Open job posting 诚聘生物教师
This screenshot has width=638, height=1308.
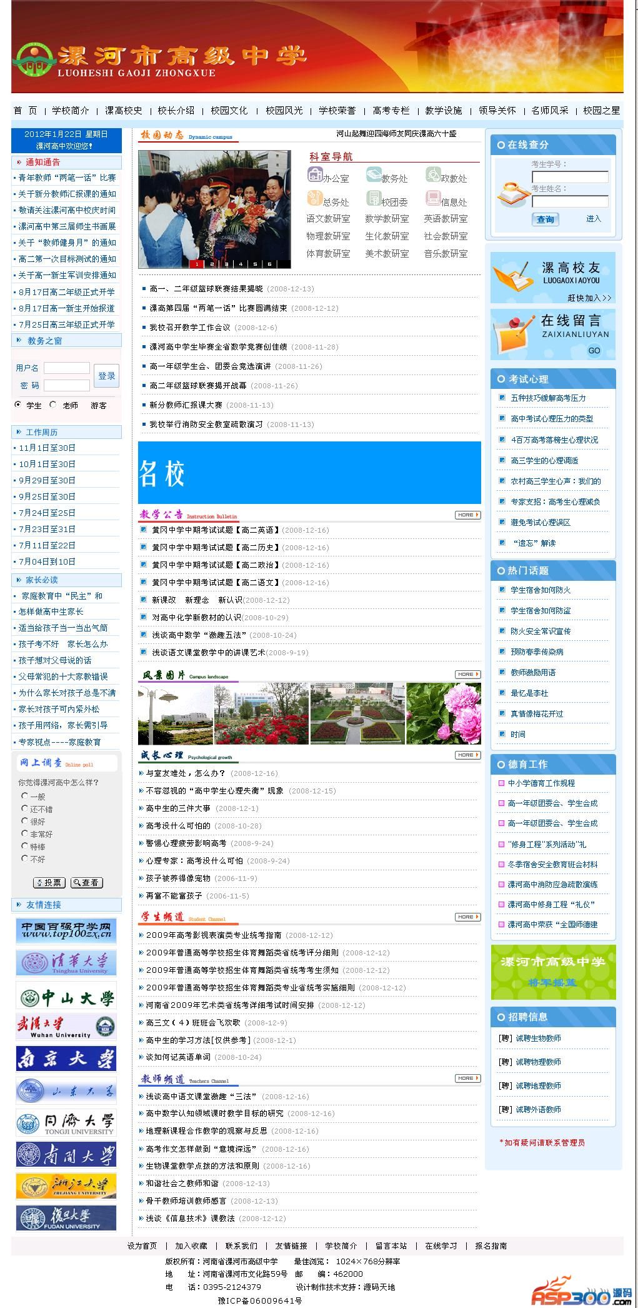pos(538,1039)
